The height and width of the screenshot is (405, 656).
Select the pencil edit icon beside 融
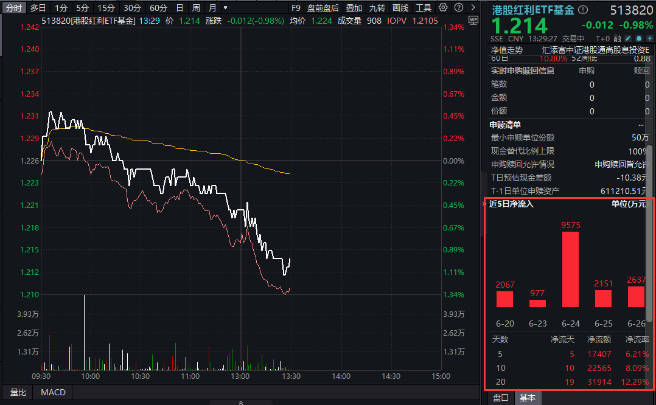(628, 38)
